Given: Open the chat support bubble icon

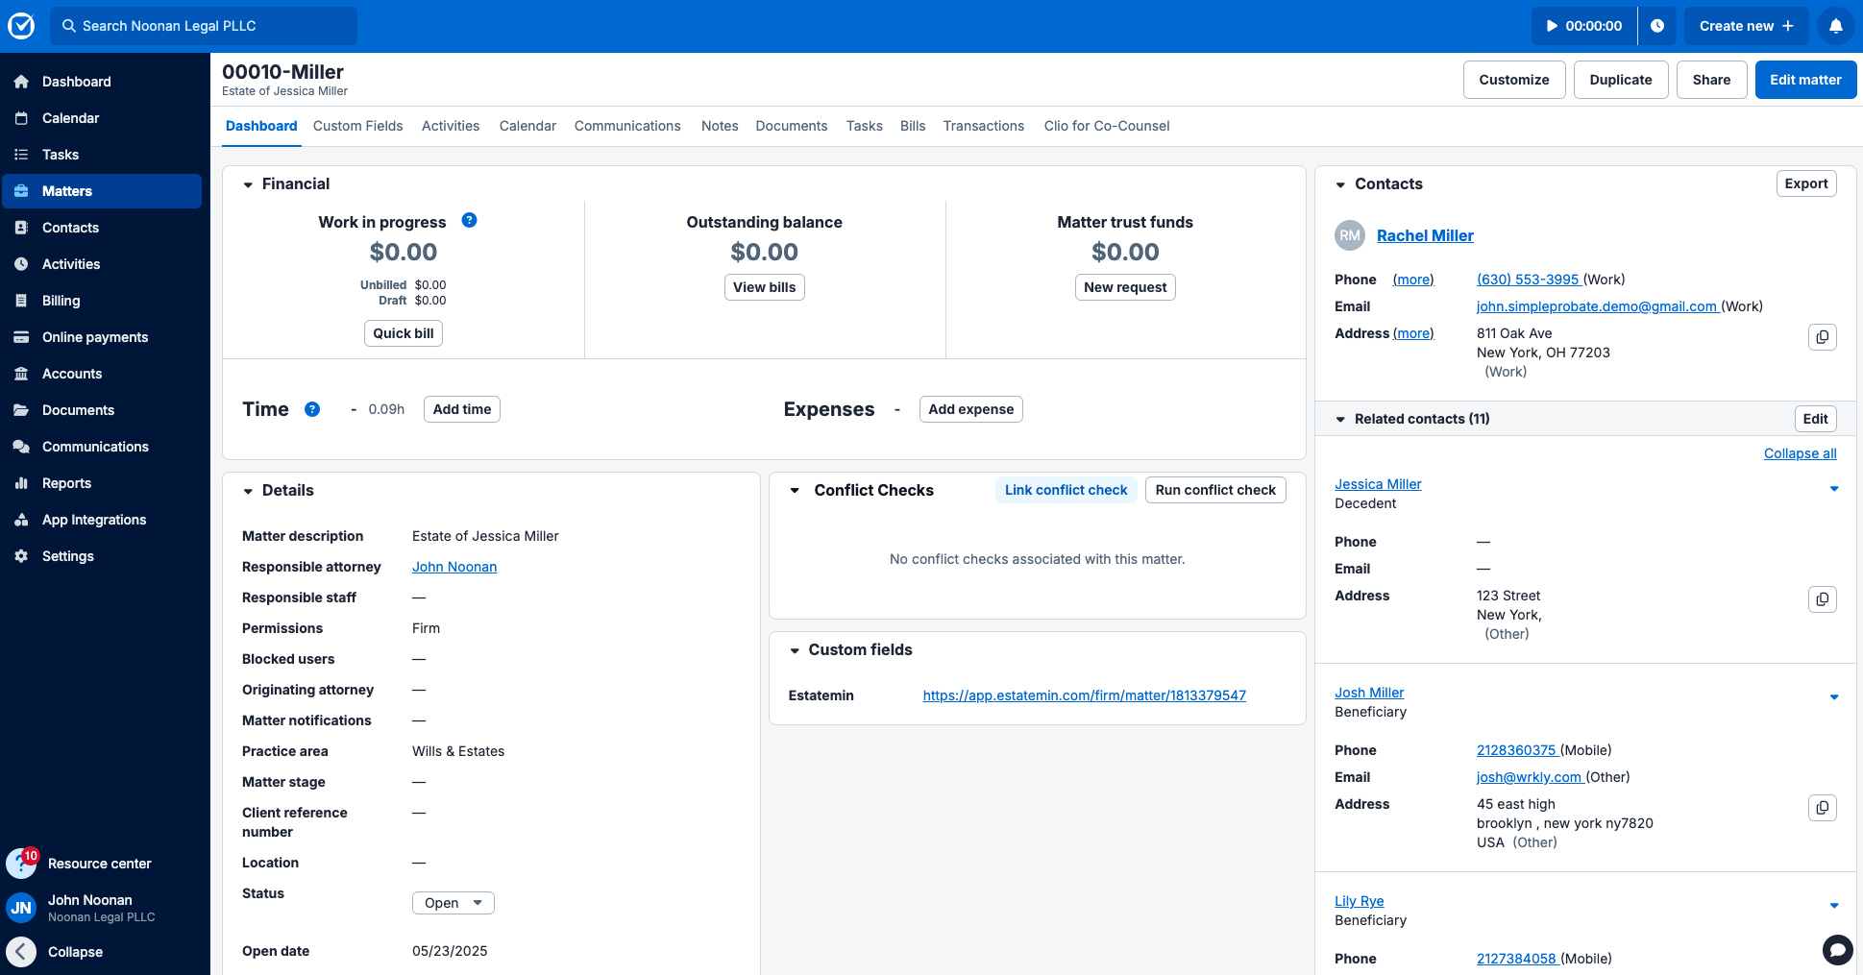Looking at the screenshot, I should (1837, 950).
